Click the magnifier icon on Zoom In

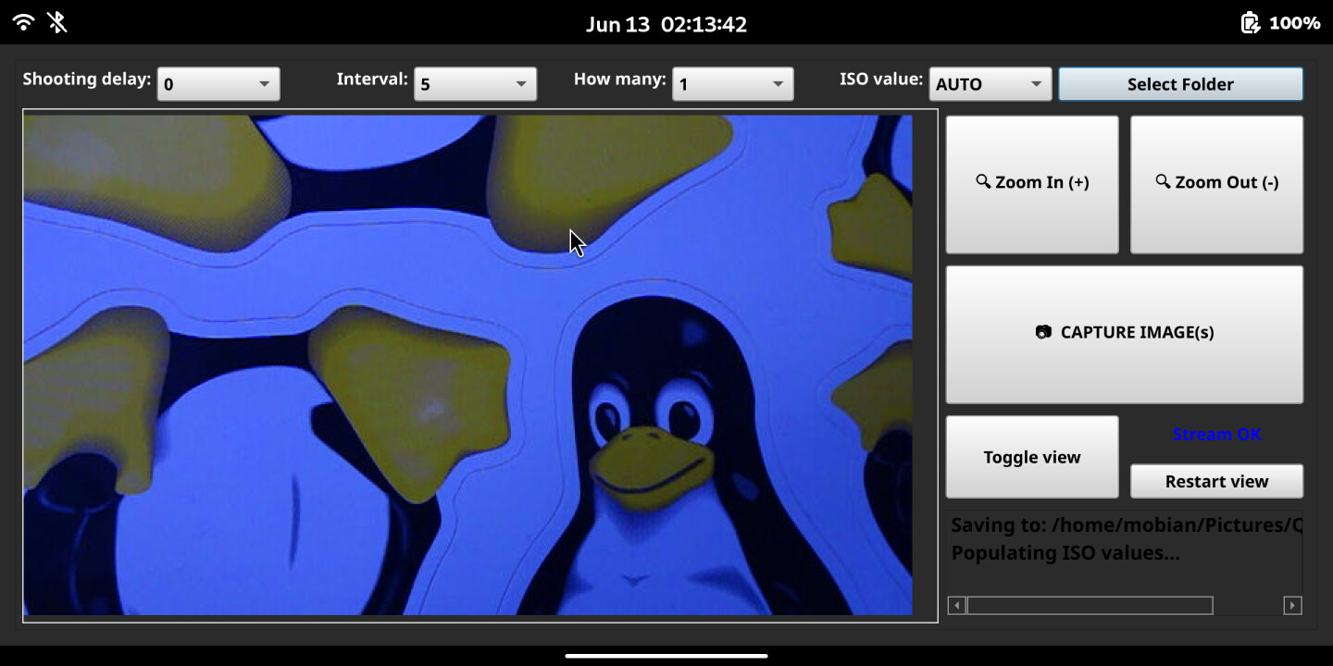[x=983, y=181]
